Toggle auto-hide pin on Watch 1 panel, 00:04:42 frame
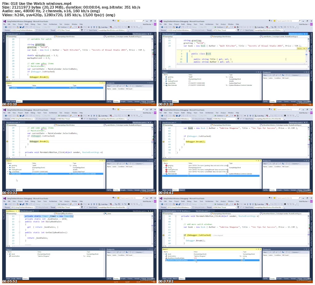The width and height of the screenshot is (315, 285). (x=258, y=161)
